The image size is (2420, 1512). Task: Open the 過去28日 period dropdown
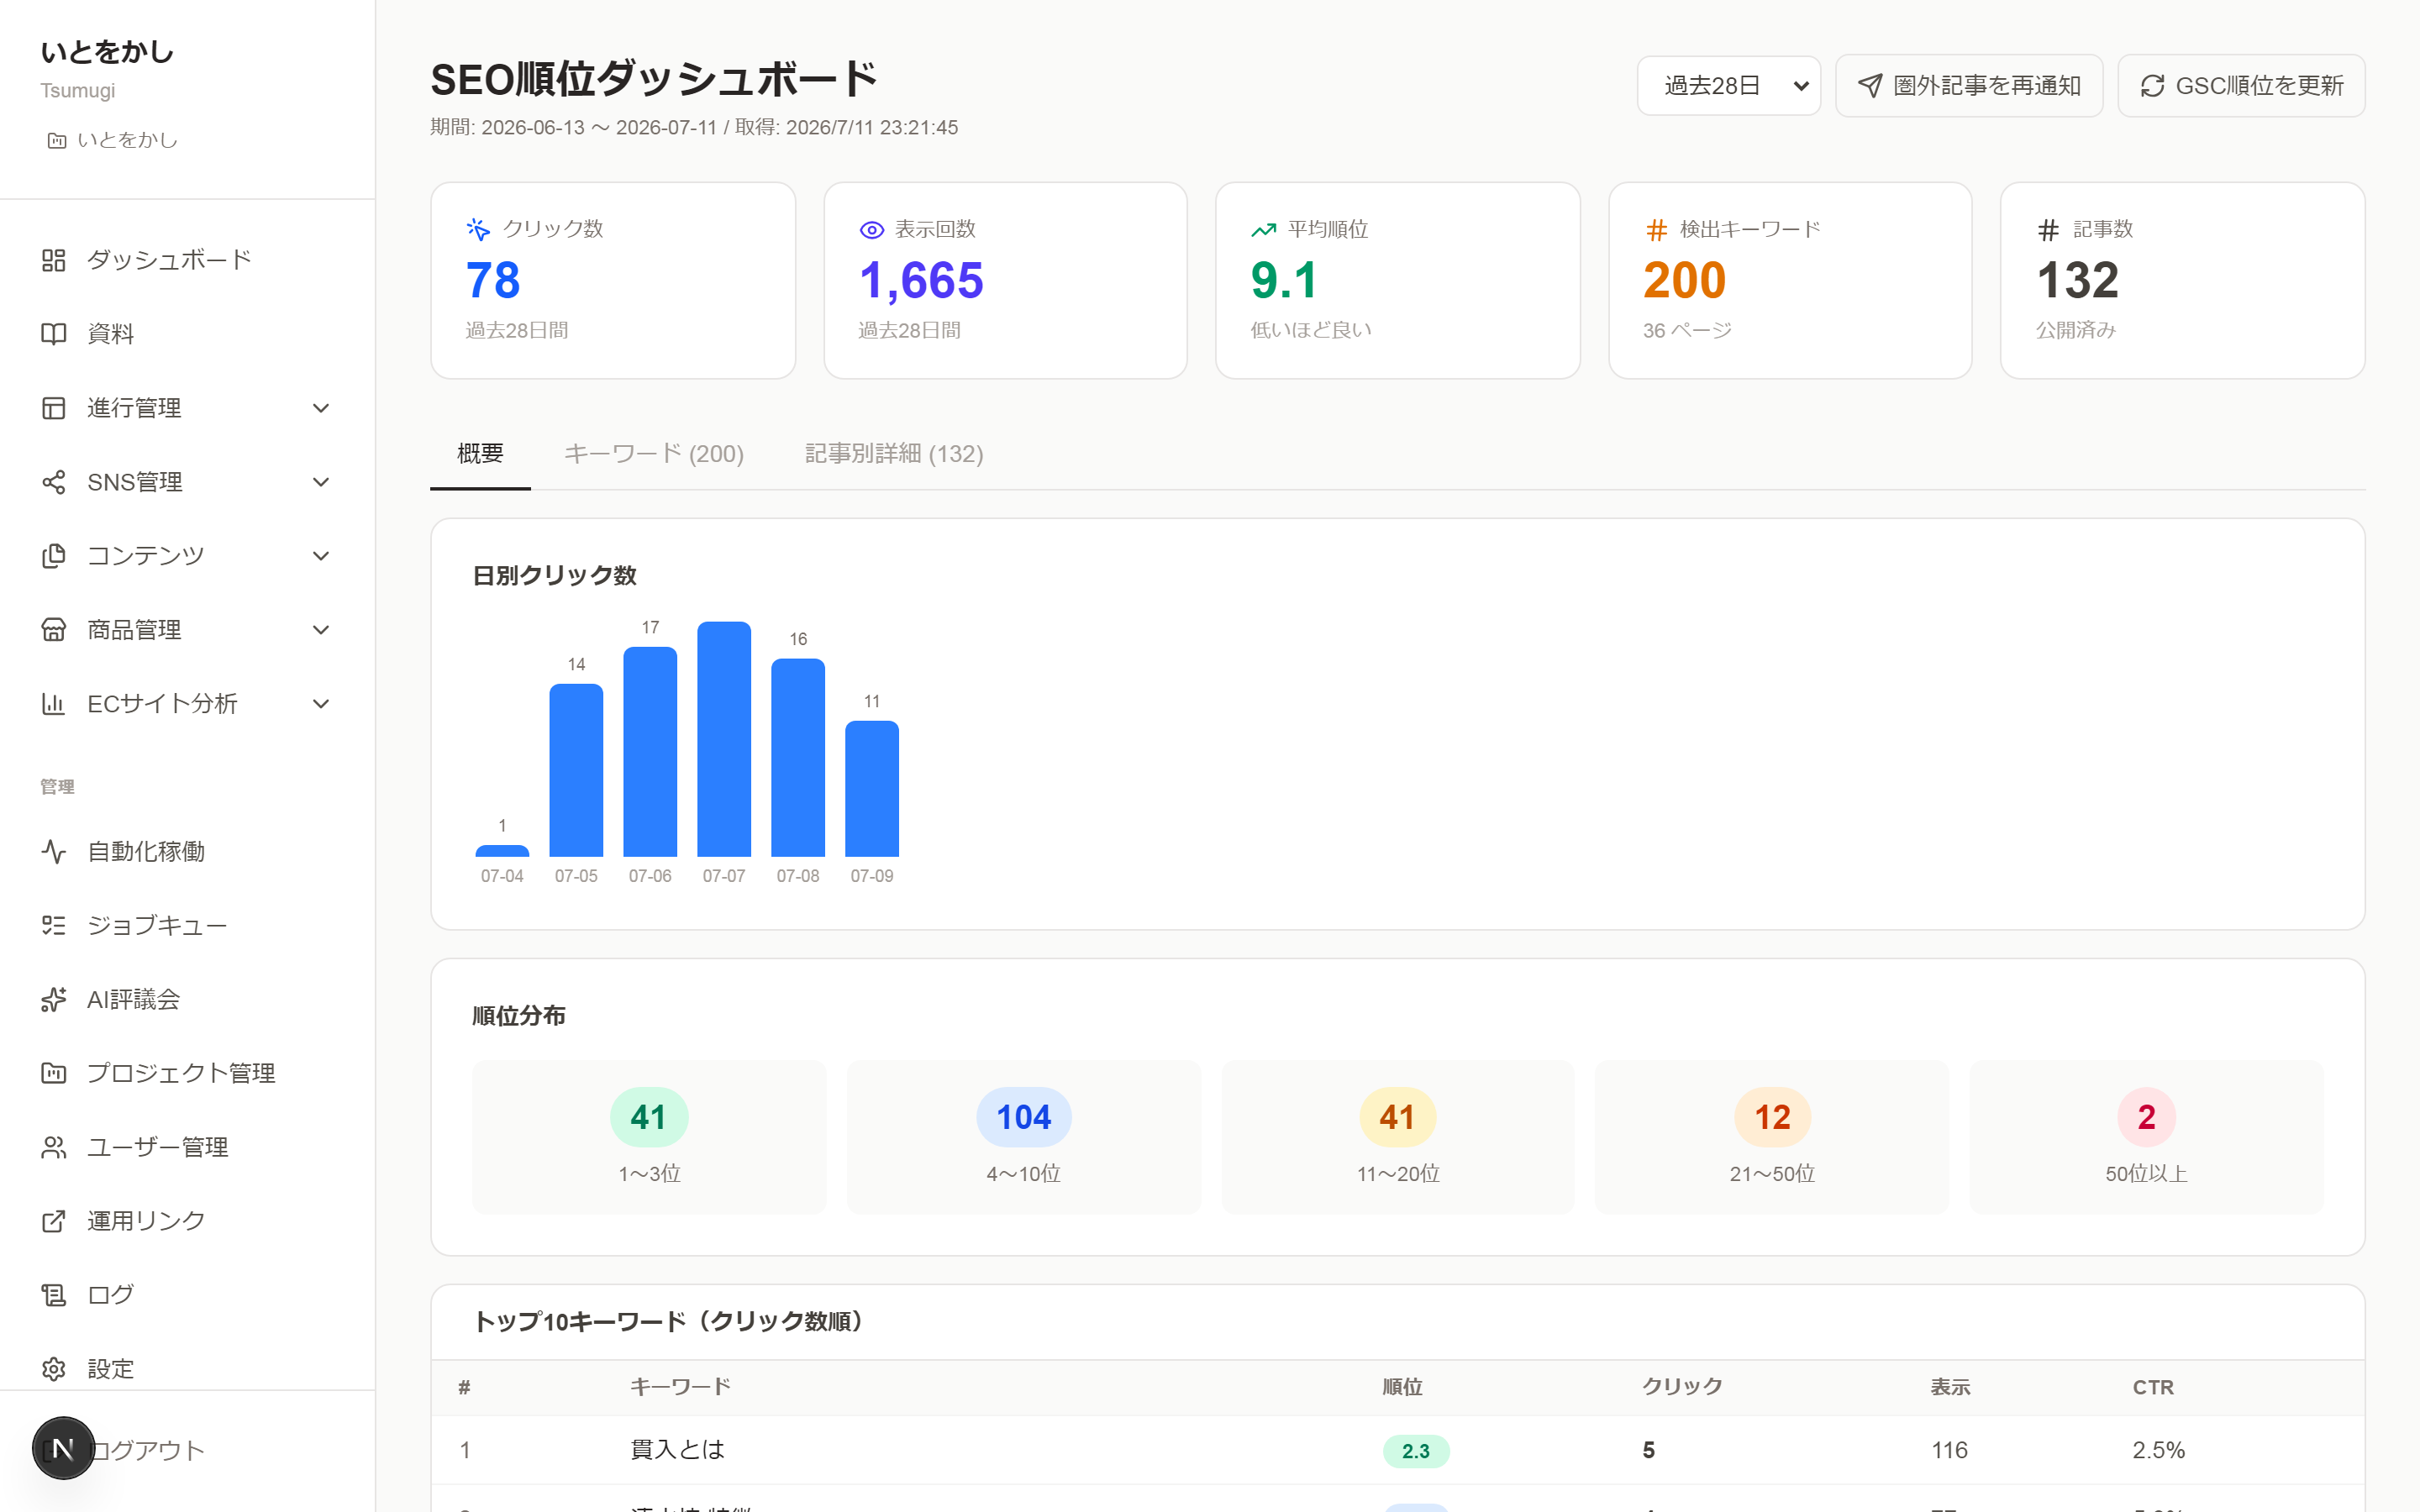(x=1728, y=86)
